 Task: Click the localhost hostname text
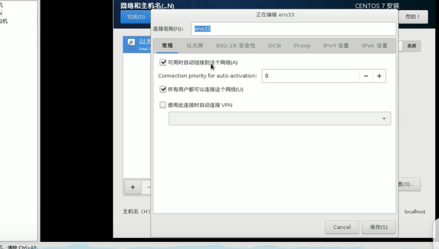415,212
